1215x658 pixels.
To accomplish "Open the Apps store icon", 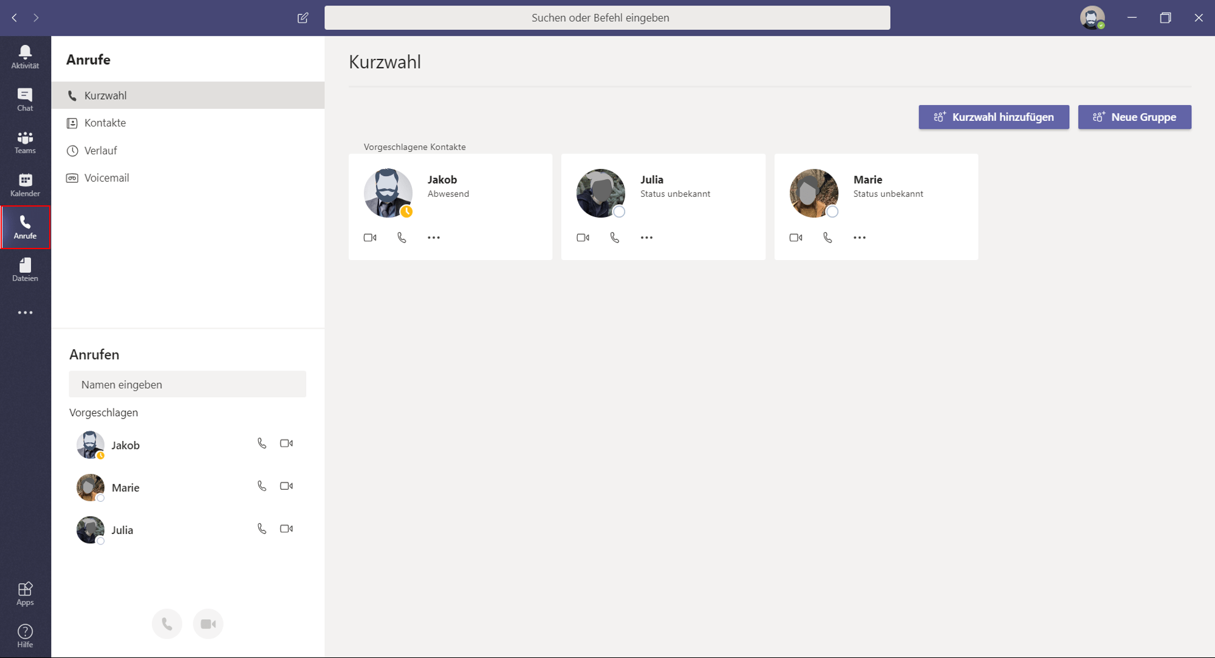I will [25, 594].
